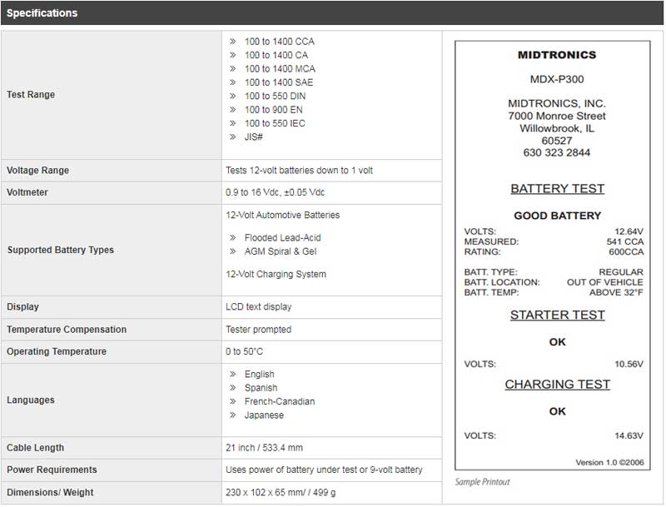Select the Test Range row label
Image resolution: width=666 pixels, height=507 pixels.
click(31, 95)
